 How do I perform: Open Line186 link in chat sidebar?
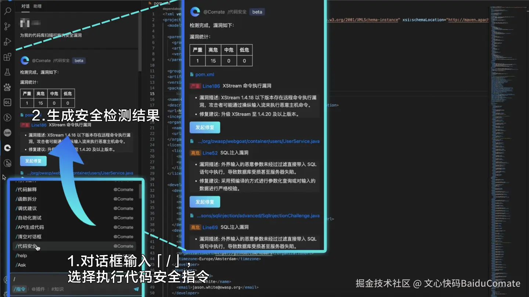[x=39, y=125]
